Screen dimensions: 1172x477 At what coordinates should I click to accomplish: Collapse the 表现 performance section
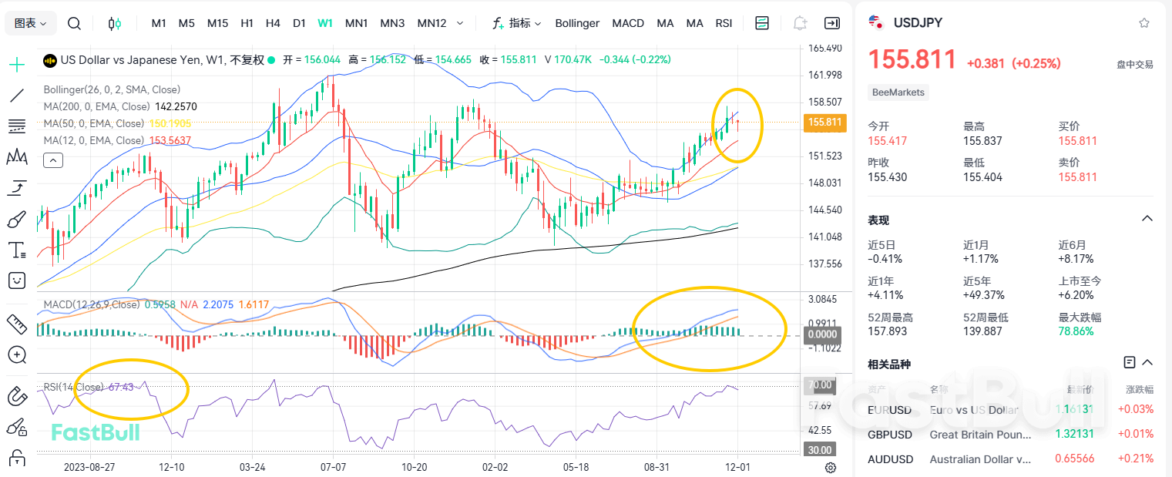[x=1147, y=218]
